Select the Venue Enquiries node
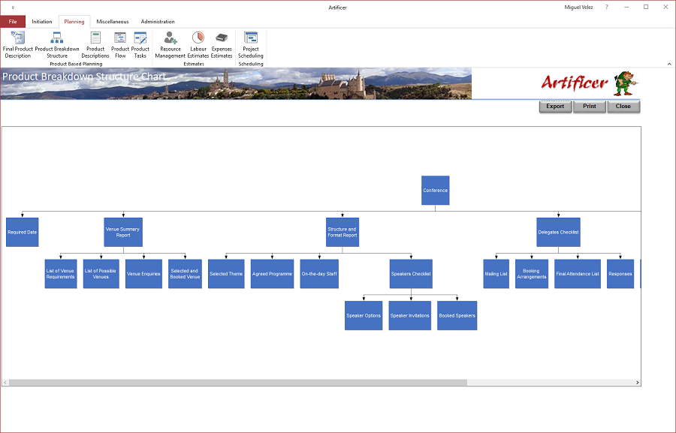This screenshot has width=676, height=433. [x=143, y=274]
